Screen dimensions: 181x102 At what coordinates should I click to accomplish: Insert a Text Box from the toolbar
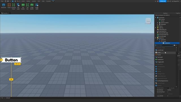[27, 7]
